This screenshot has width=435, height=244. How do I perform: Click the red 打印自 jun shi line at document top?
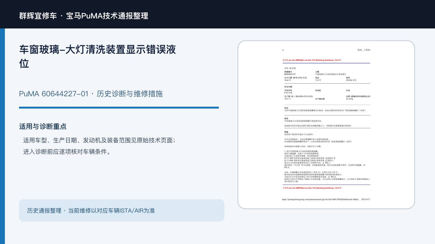pos(312,60)
